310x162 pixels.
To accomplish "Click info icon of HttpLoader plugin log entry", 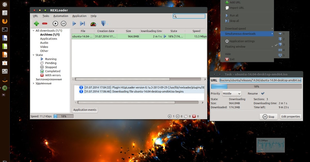I will coord(81,87).
